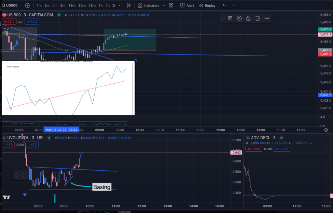Screen dimensions: 333x213
Task: Toggle the lock icon on floating toolbar
Action: [x=248, y=19]
